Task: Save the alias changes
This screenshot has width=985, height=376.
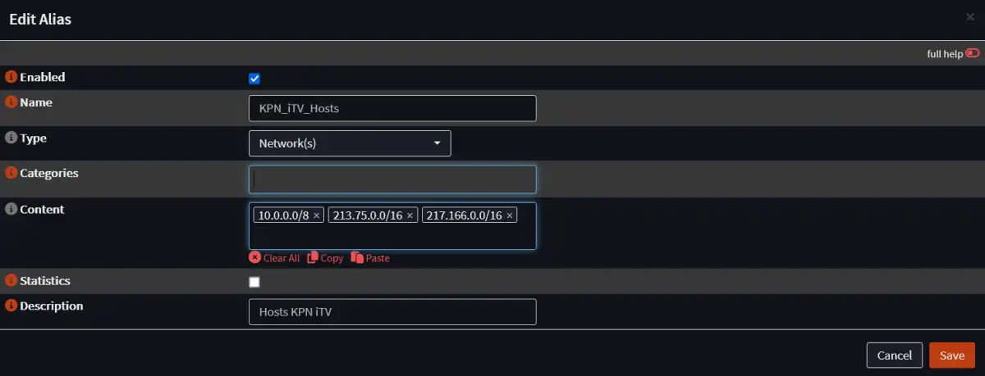Action: (x=952, y=356)
